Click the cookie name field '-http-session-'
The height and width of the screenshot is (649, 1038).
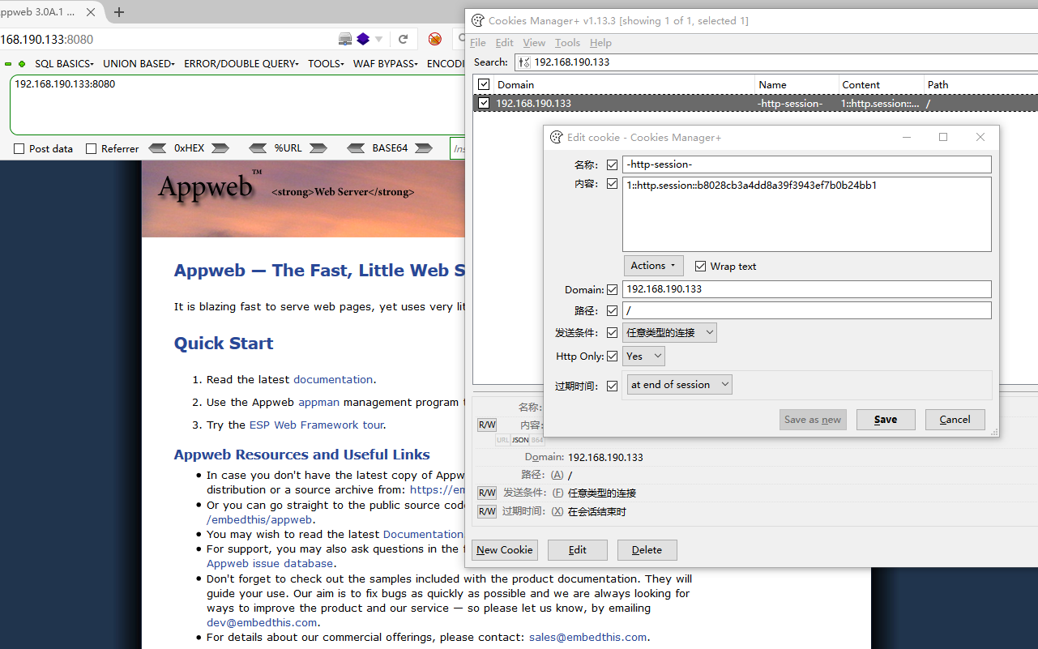(807, 164)
